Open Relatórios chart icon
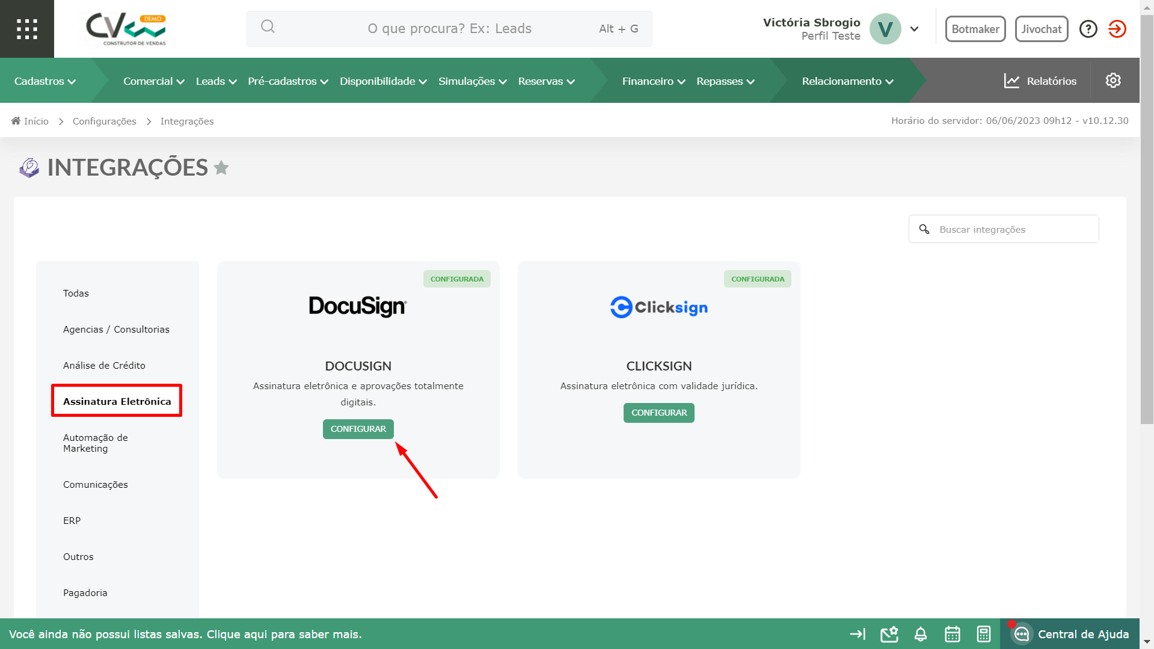Screen dimensions: 1154x649 click(x=1012, y=81)
